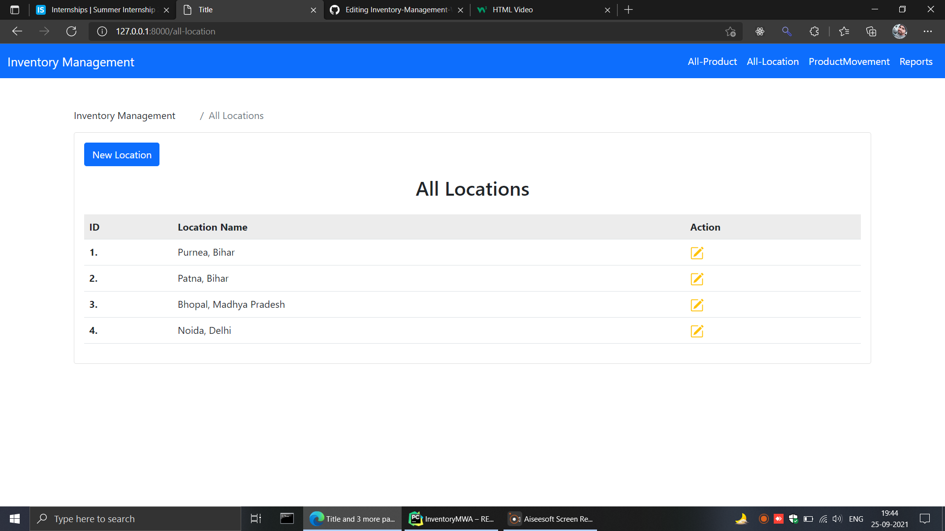Screen dimensions: 945x531
Task: Open the All-Product navigation link
Action: (712, 61)
